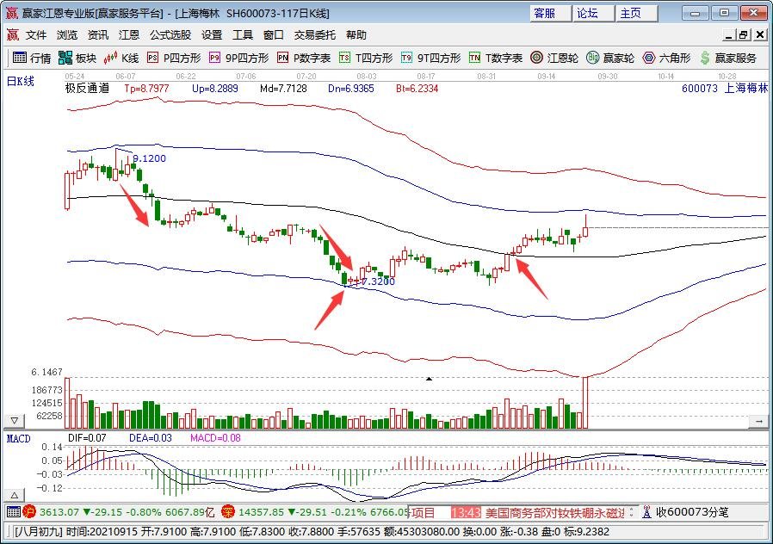
Task: Click the signal tower icon in status bar
Action: [646, 512]
